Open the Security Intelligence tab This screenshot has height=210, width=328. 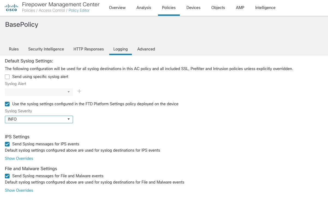(x=46, y=49)
